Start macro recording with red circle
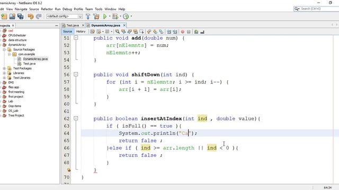 pos(183,32)
